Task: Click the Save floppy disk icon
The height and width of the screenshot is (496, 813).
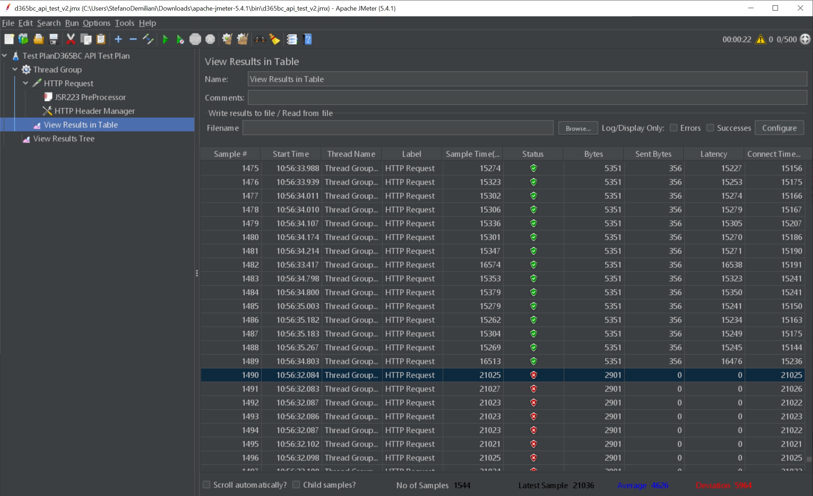Action: 53,39
